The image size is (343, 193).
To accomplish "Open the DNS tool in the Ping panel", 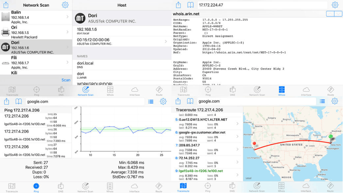I will click(61, 187).
